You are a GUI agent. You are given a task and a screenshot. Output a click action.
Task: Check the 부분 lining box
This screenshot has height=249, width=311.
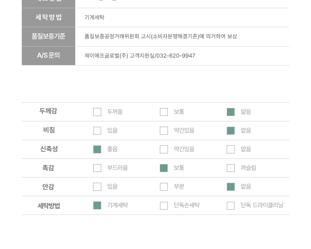164,187
